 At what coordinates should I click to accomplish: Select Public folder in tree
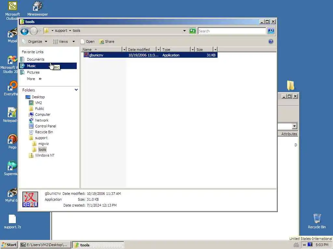pos(39,109)
